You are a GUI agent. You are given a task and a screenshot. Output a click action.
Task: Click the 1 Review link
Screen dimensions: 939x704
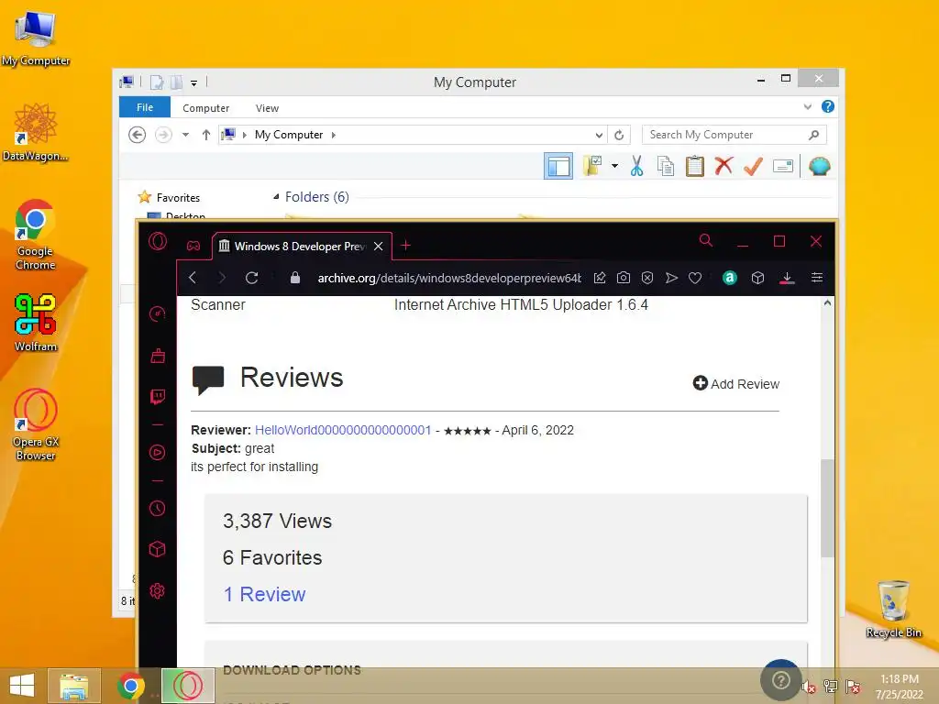[x=264, y=594]
